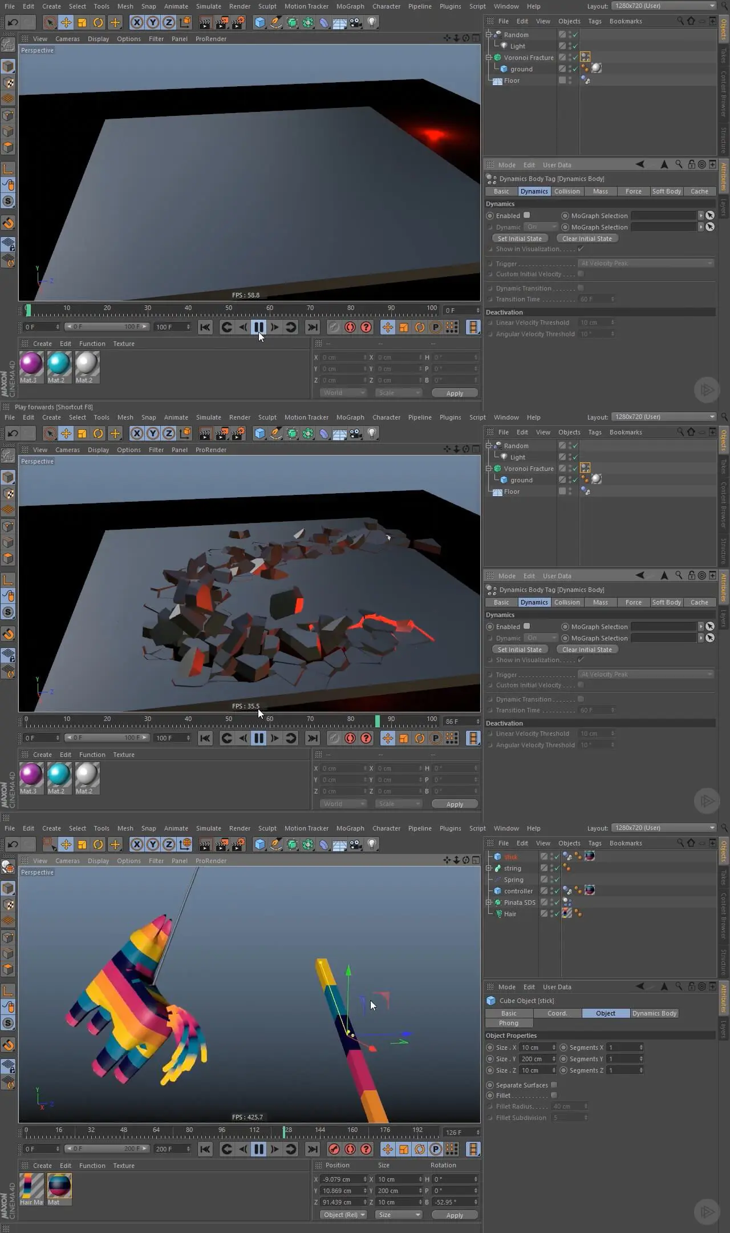Screen dimensions: 730x1233
Task: Click Live Selection tool in the fractured ground window
Action: (50, 433)
